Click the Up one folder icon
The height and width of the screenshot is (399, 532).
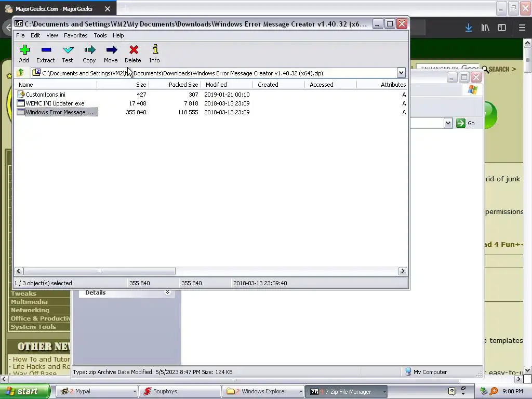(x=20, y=73)
